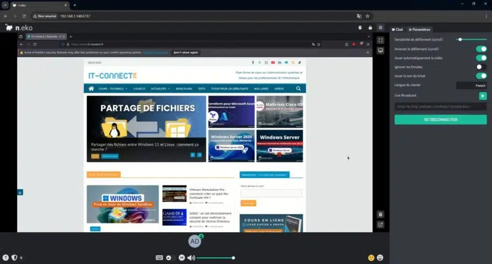Screen dimensions: 492x264
Task: Toggle Jouer le son du tchat
Action: pyautogui.click(x=482, y=76)
